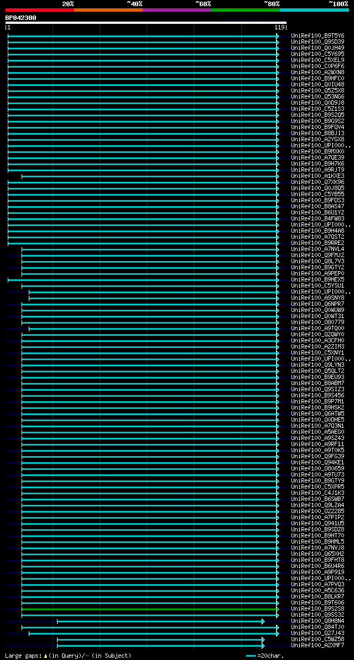The height and width of the screenshot is (660, 354).
Task: Open hit UniRef100_B9S2S8
Action: tap(317, 609)
